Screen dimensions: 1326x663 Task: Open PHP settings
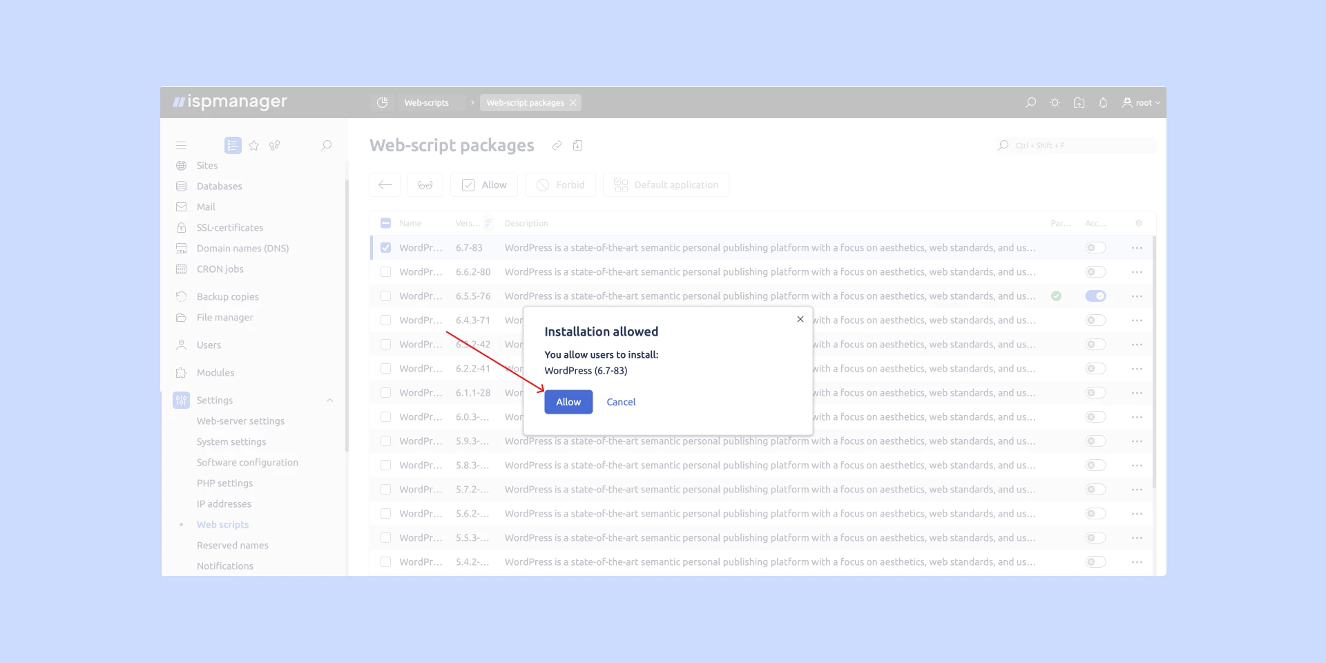point(224,483)
